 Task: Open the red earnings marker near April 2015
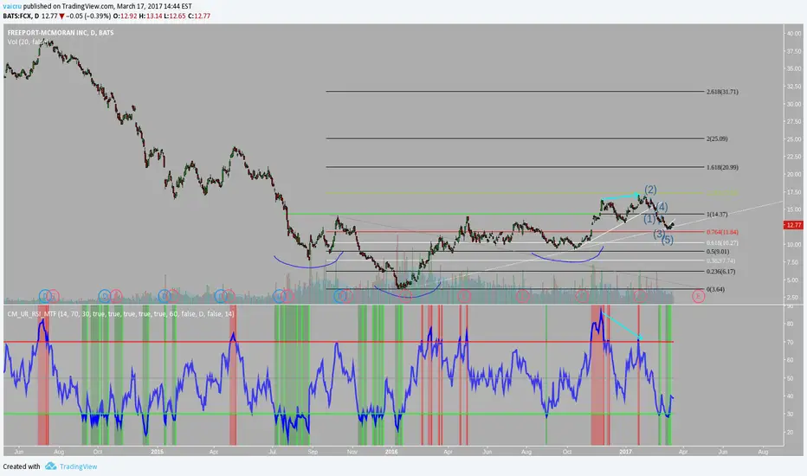point(229,296)
